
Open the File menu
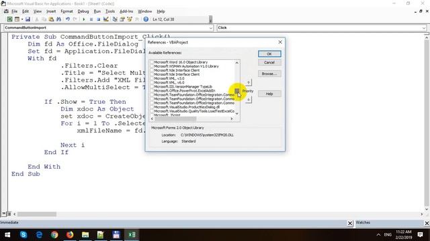tap(14, 11)
